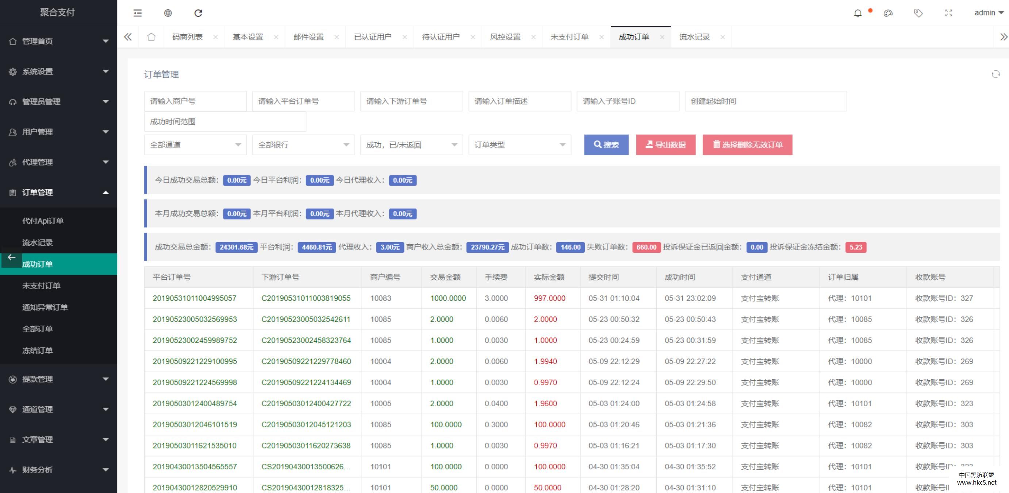Toggle the sidebar collapse icon

pyautogui.click(x=138, y=13)
